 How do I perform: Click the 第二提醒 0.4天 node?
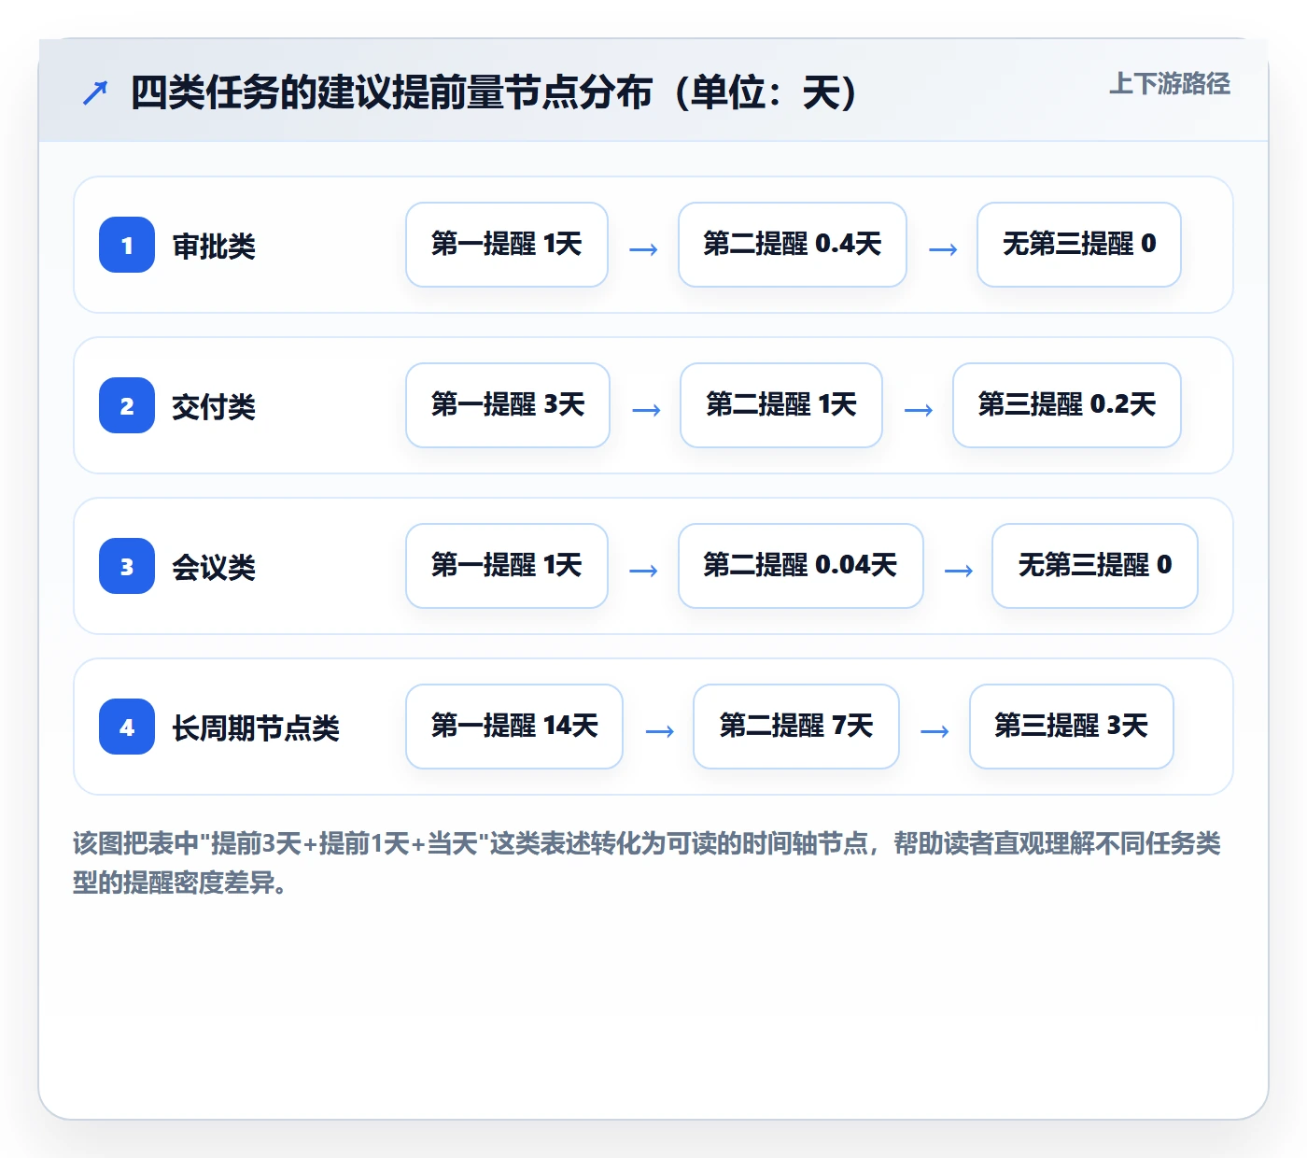(x=793, y=245)
